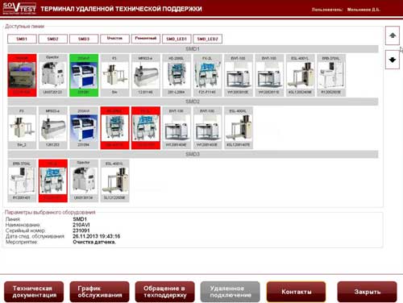Select the red KE-2080L machine in SMD2 row

coord(114,128)
